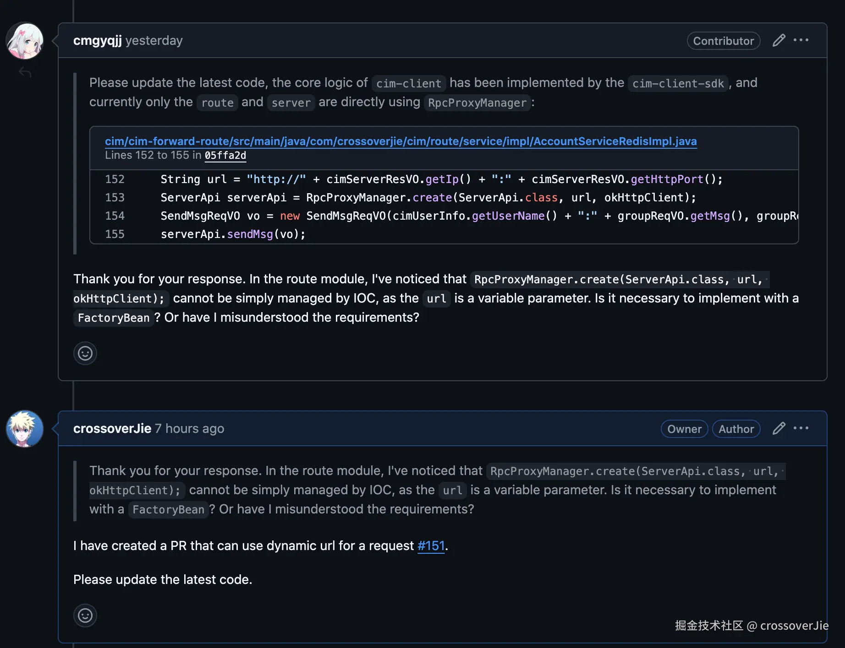
Task: Click the Contributor badge
Action: [723, 41]
